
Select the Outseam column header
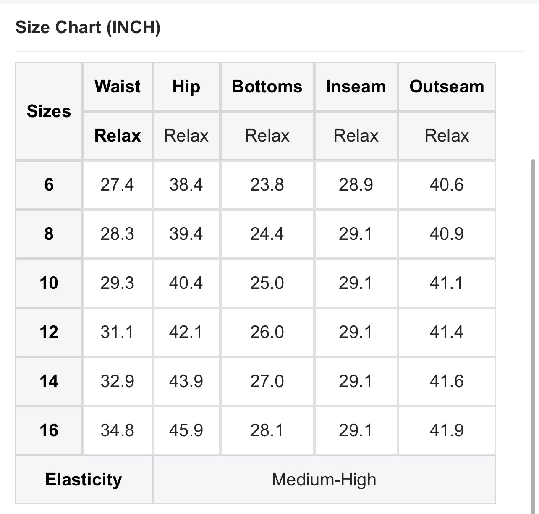(x=447, y=87)
